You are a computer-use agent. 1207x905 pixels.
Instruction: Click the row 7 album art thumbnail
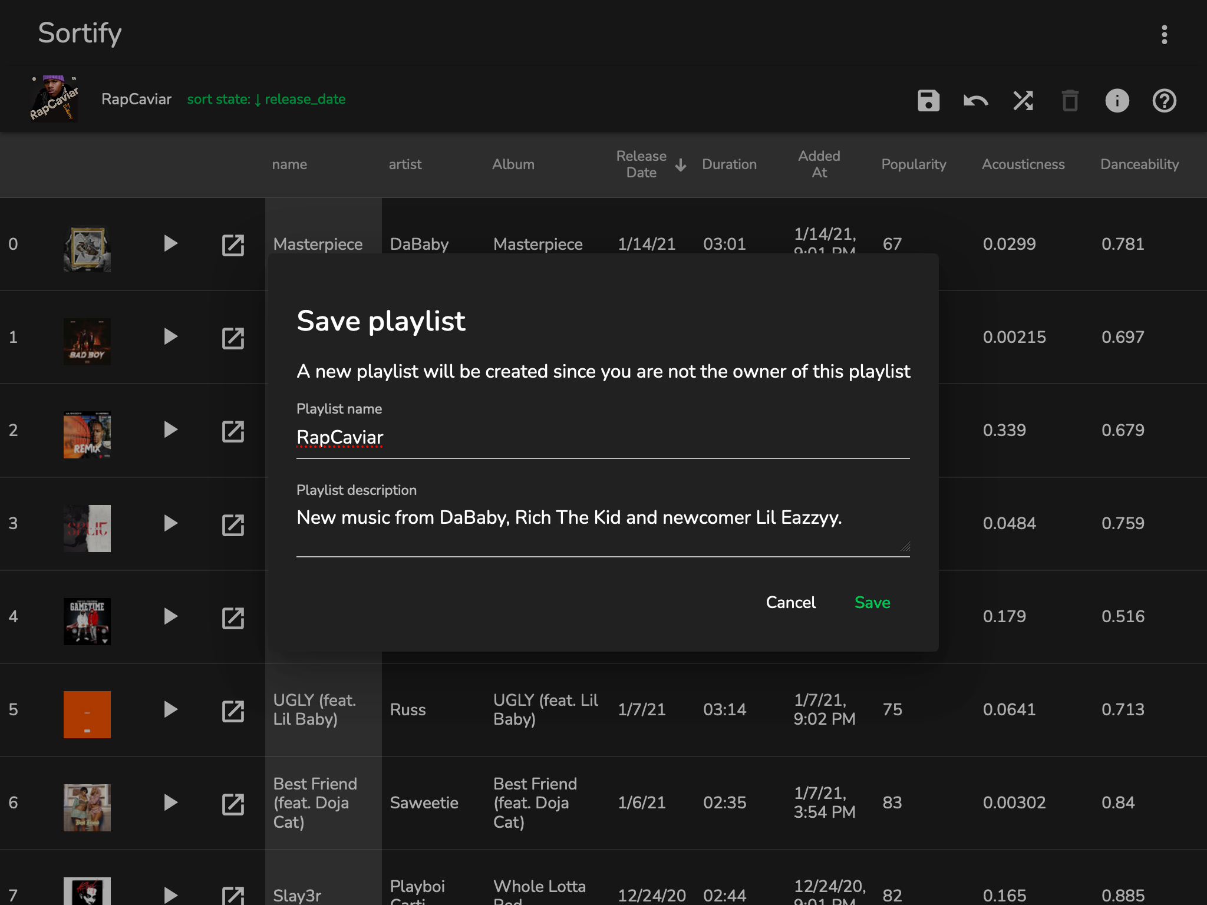coord(87,891)
